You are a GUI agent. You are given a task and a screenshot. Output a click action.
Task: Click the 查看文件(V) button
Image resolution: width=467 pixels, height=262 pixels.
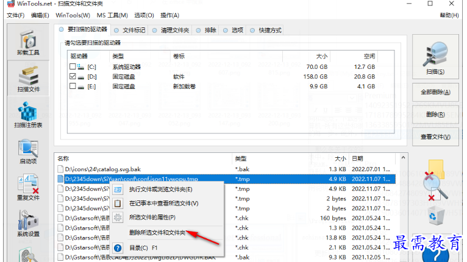click(435, 137)
